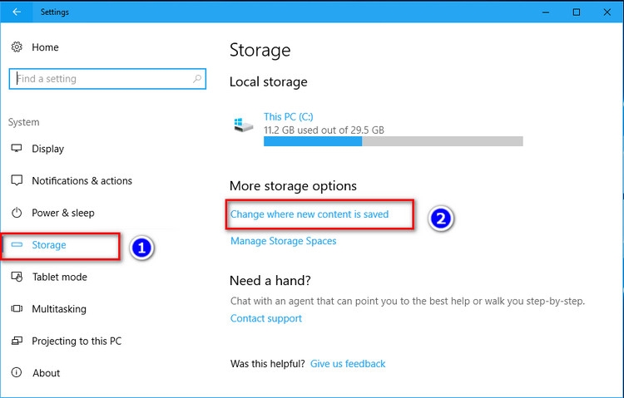Click the System section label
Screen dimensions: 624x398
[x=23, y=121]
